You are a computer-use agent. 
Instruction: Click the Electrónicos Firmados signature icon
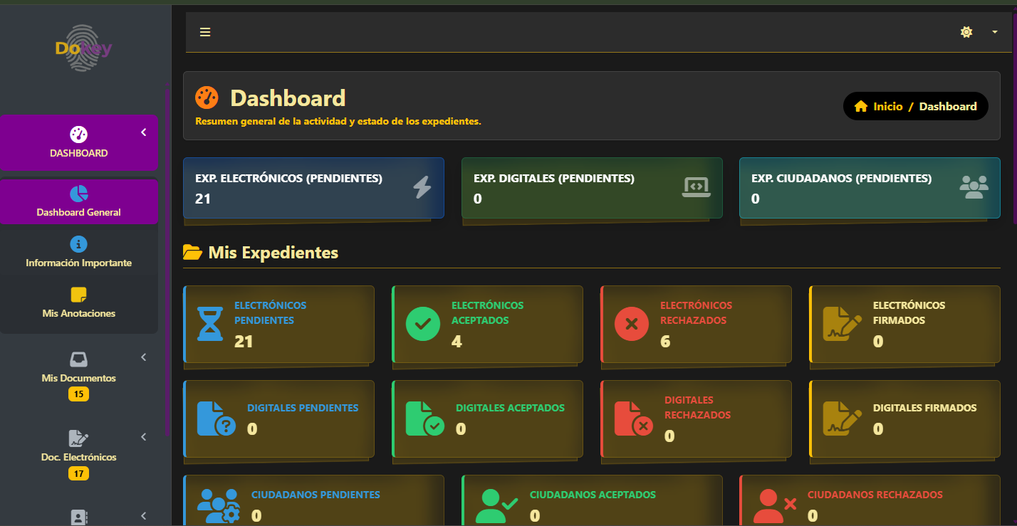pos(841,324)
